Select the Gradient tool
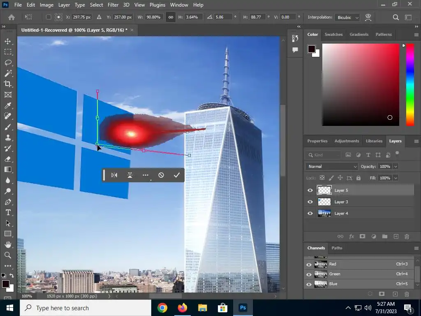The height and width of the screenshot is (316, 421). coord(8,170)
